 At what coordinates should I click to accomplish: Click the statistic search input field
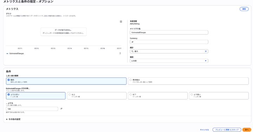click(x=169, y=51)
